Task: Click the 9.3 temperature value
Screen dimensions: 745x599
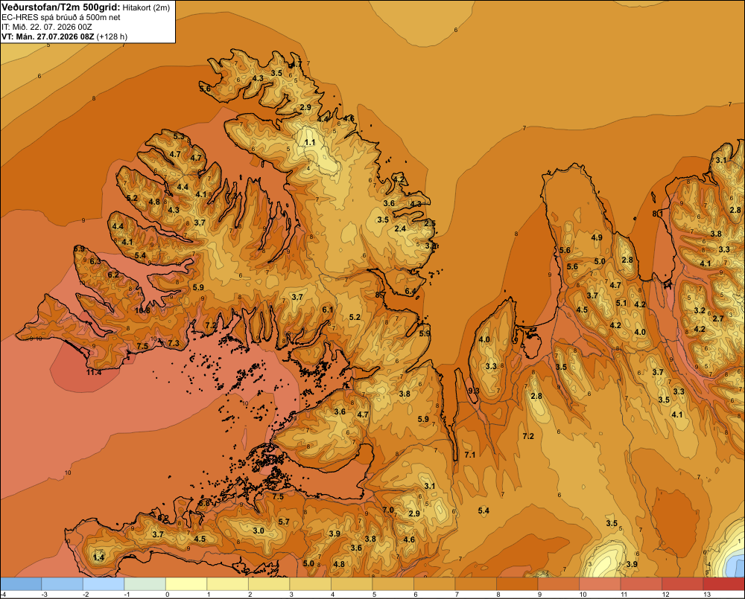Action: (474, 391)
